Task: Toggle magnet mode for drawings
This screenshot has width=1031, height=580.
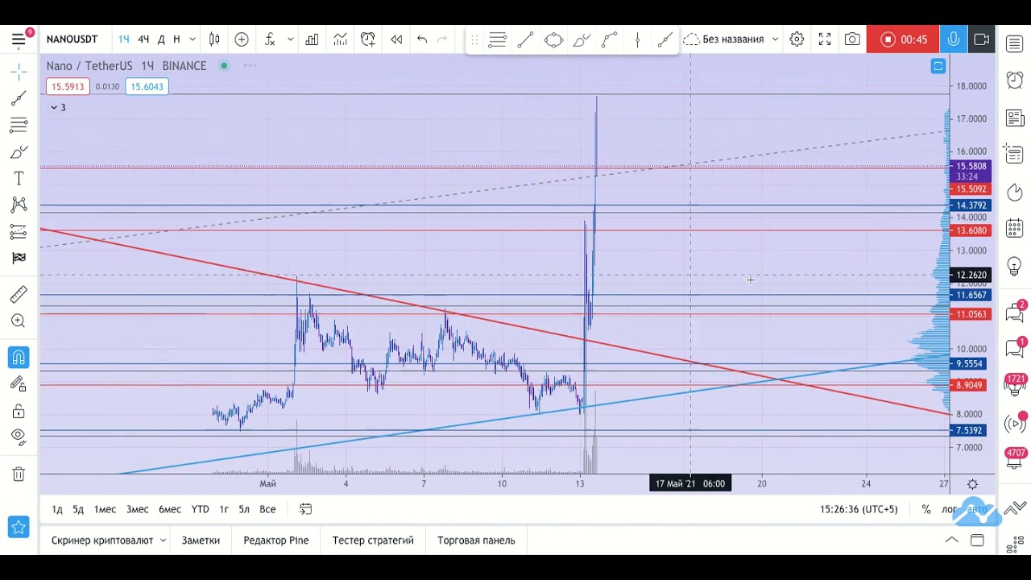Action: coord(19,358)
